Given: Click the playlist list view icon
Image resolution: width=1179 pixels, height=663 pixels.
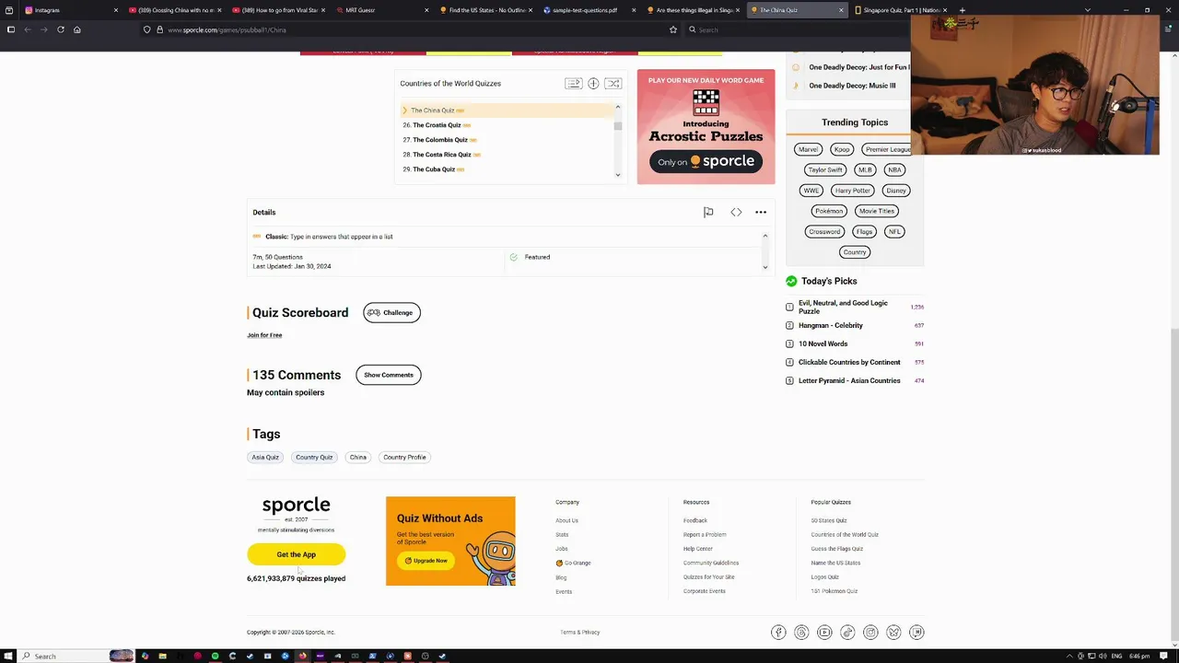Looking at the screenshot, I should pos(574,84).
